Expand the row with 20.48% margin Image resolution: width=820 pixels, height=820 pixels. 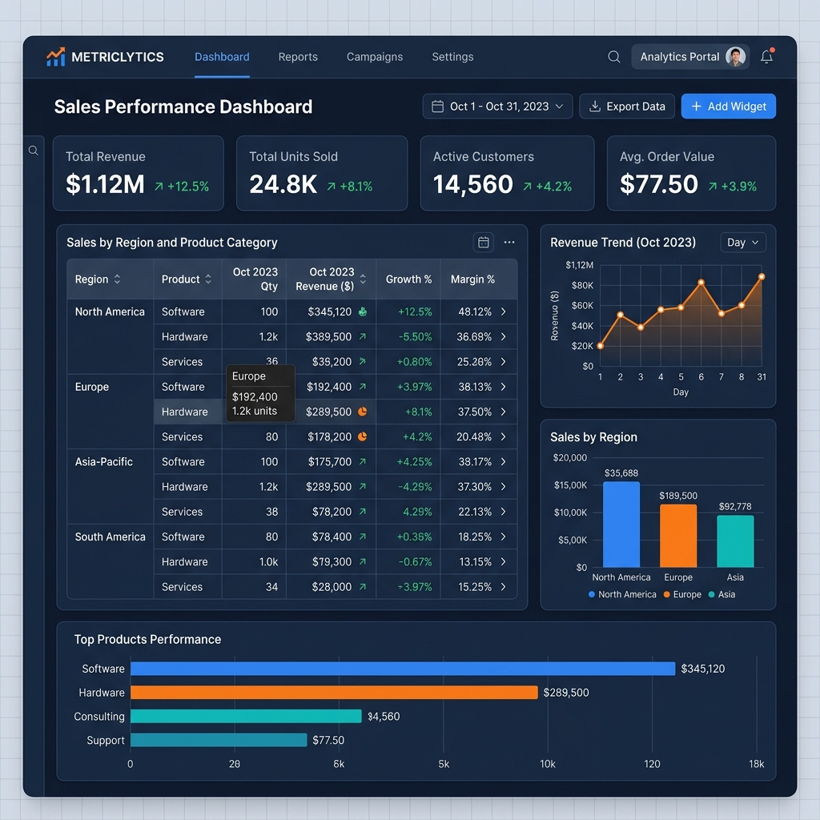[x=503, y=436]
